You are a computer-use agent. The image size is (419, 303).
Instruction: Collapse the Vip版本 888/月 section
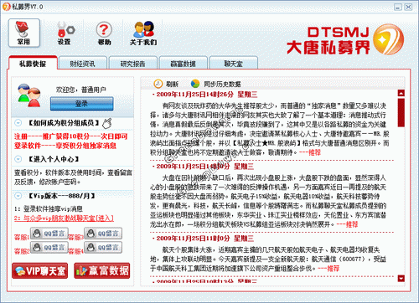point(18,196)
